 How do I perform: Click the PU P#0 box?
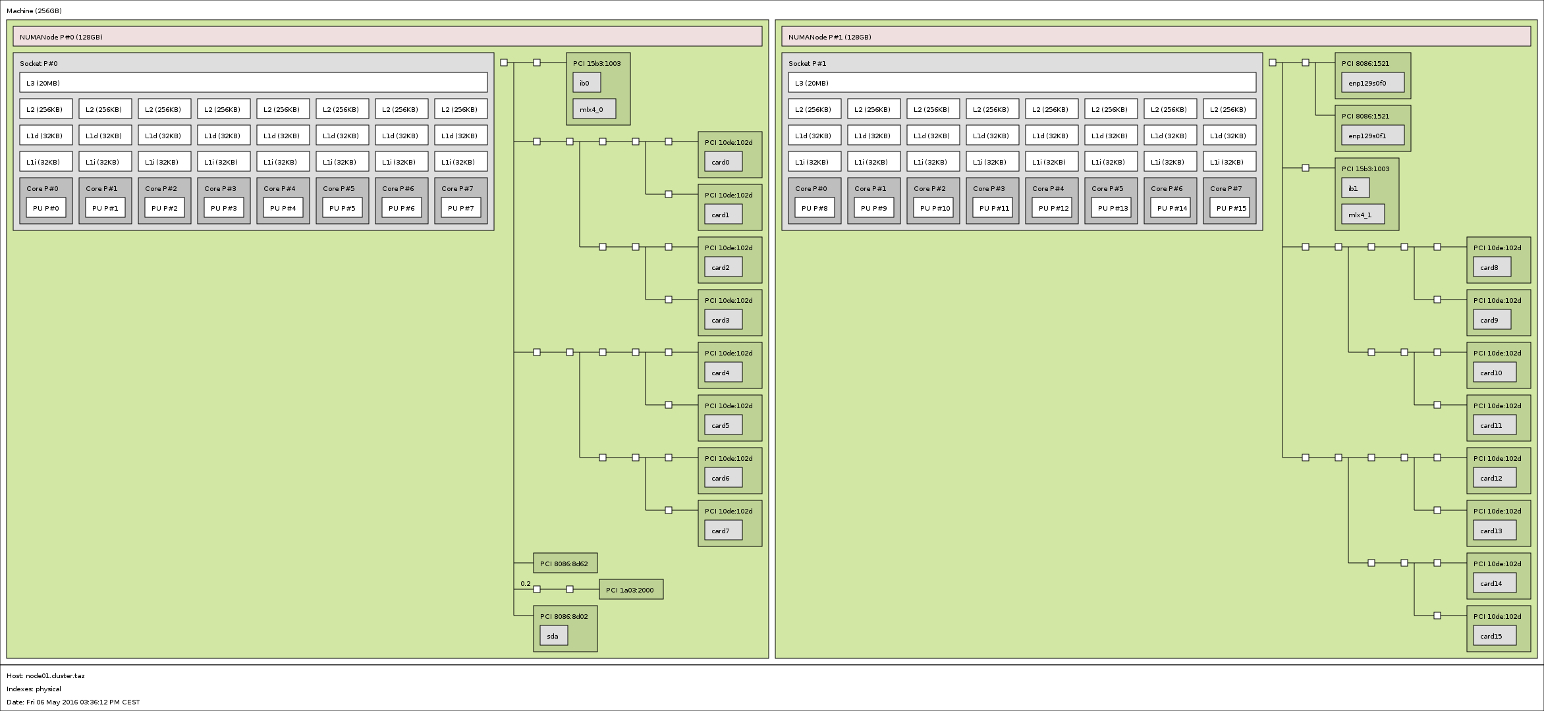tap(46, 208)
